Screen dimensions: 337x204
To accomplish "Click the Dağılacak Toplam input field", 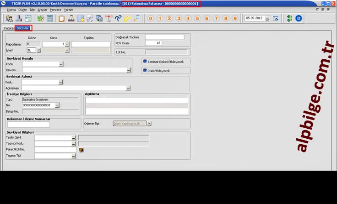I will [164, 37].
